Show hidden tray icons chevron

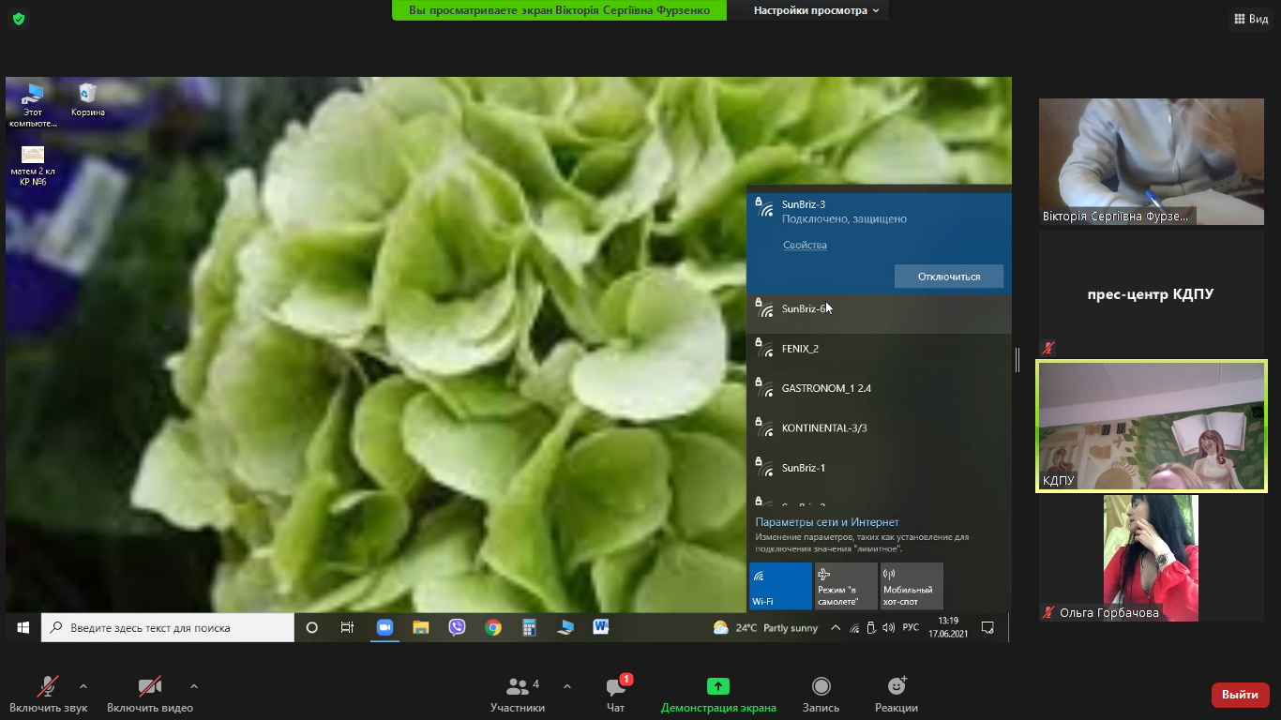pos(836,628)
